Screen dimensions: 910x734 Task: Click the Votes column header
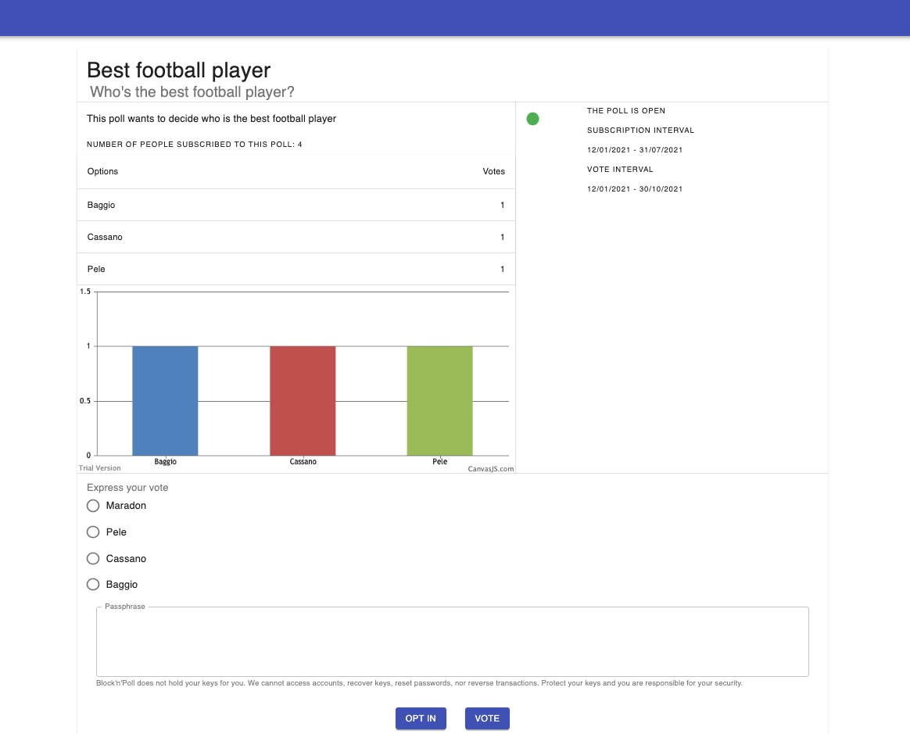tap(493, 171)
